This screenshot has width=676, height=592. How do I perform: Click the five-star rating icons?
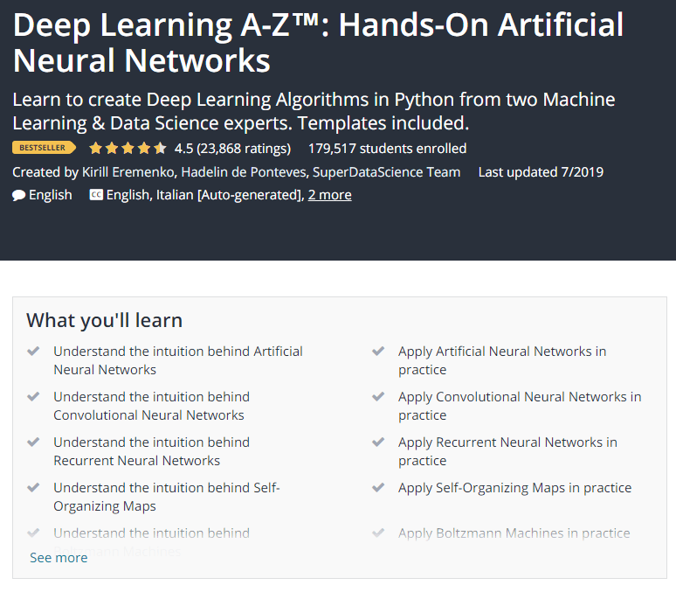coord(128,149)
